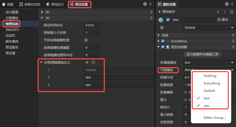236x127 pixels.
Task: Open the 层 Default dropdown
Action: 209,28
